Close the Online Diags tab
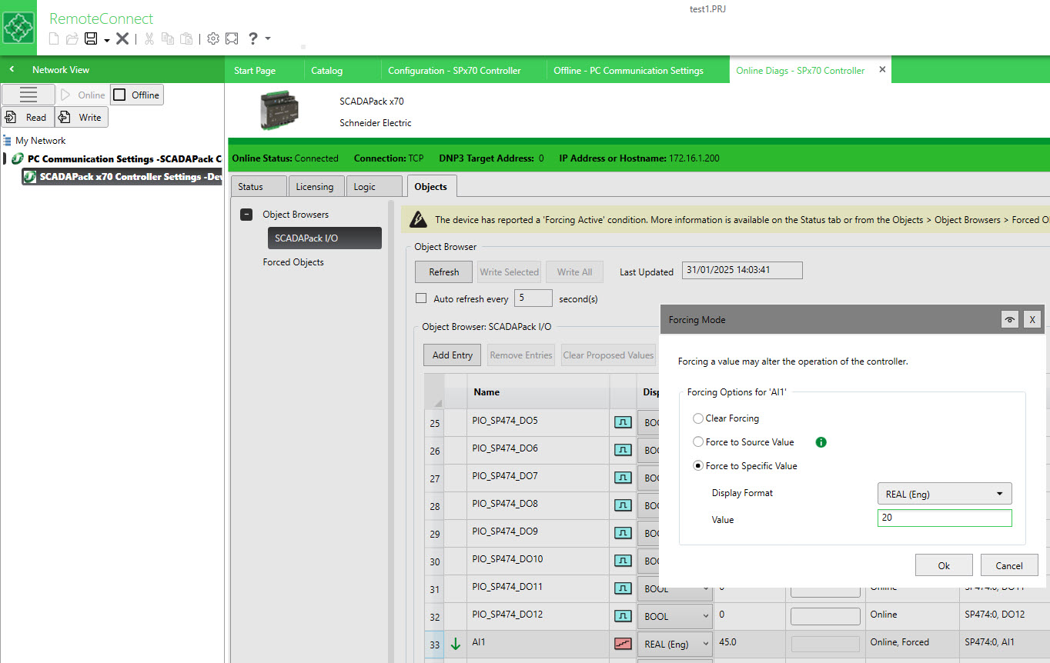1050x663 pixels. [x=882, y=69]
